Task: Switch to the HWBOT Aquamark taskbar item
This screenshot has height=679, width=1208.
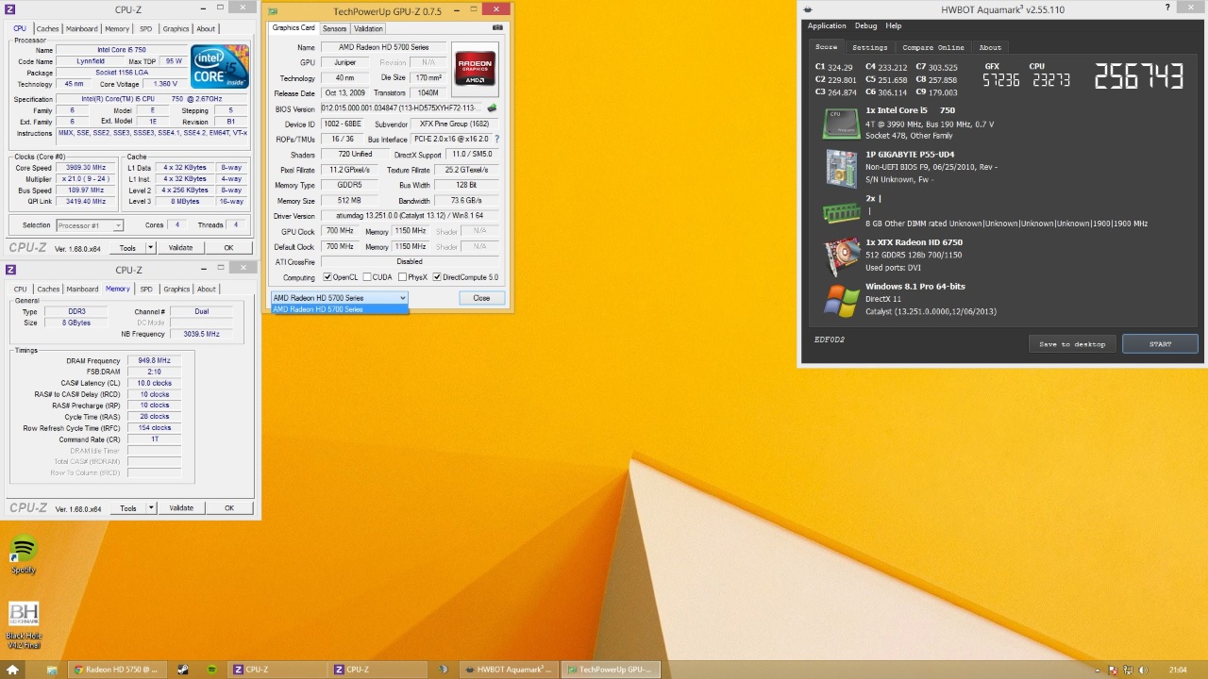Action: 508,670
